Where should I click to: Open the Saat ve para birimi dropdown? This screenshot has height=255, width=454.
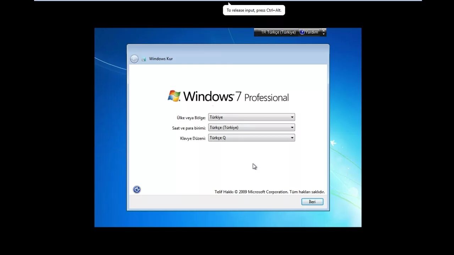pos(251,127)
